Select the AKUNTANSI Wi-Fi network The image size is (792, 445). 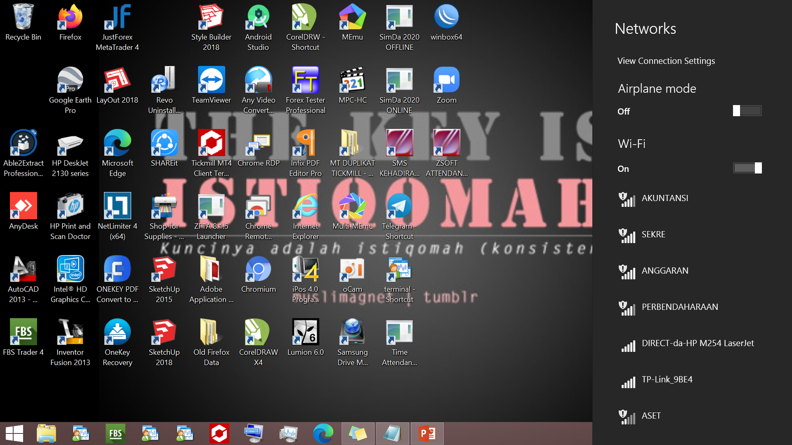(665, 198)
